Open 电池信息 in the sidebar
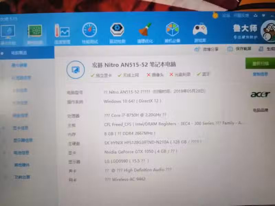Image resolution: width=275 pixels, height=206 pixels. click(x=21, y=152)
